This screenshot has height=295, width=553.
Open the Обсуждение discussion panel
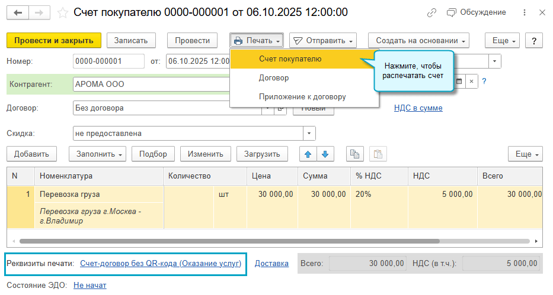477,12
